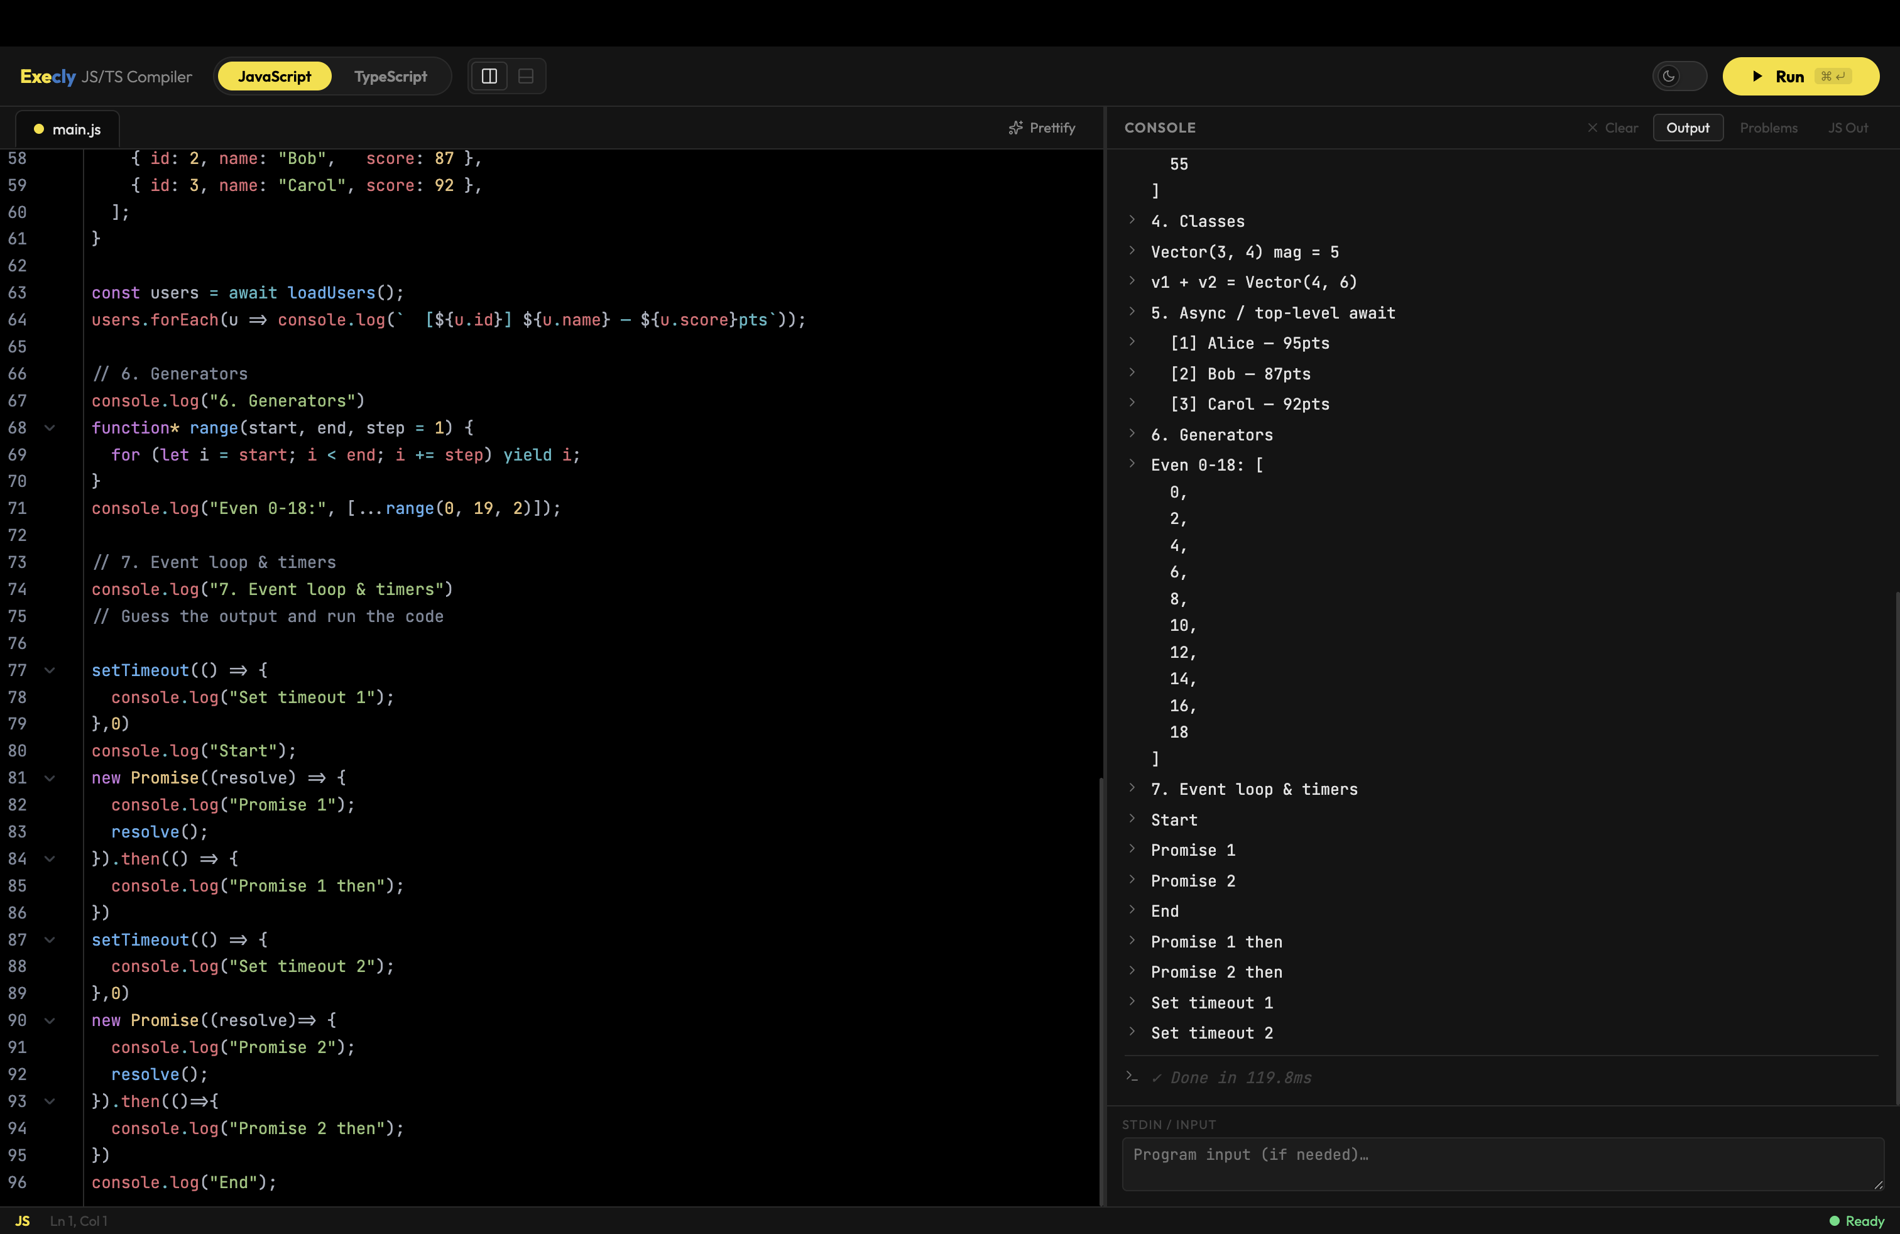Click the play icon on Run
Image resolution: width=1900 pixels, height=1234 pixels.
1757,77
